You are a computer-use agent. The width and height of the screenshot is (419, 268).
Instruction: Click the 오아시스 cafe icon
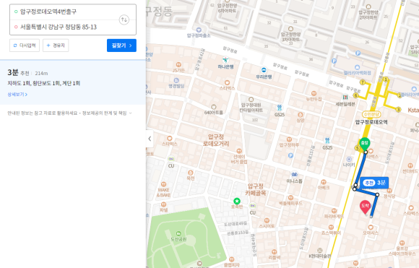pyautogui.click(x=371, y=227)
